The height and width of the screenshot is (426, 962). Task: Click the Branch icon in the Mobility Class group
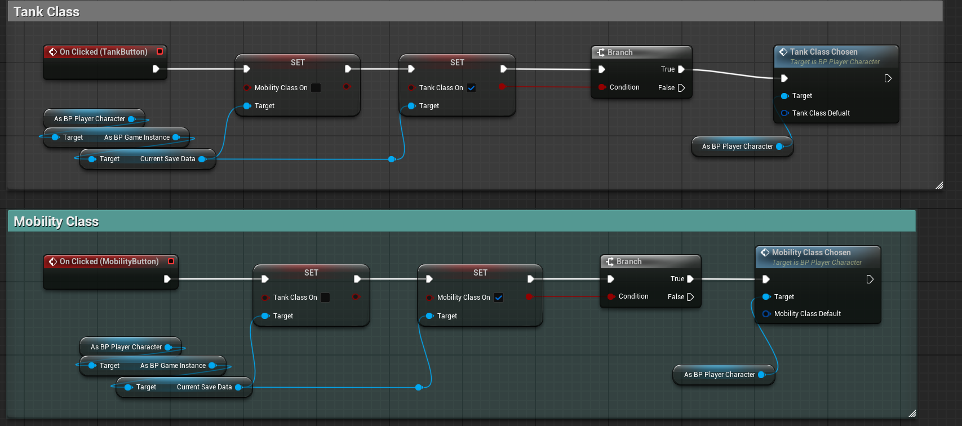coord(610,261)
